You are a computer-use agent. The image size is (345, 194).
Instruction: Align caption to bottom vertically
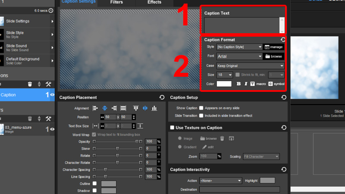[x=154, y=108]
